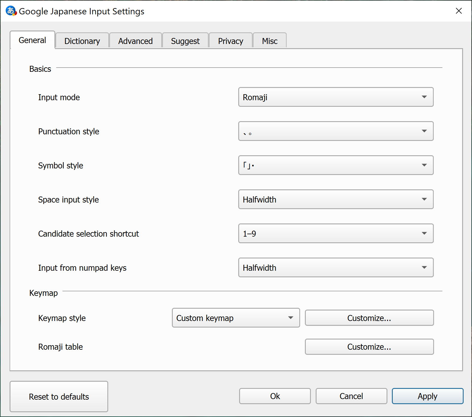Click the Keymap section heading
472x417 pixels.
(x=43, y=293)
